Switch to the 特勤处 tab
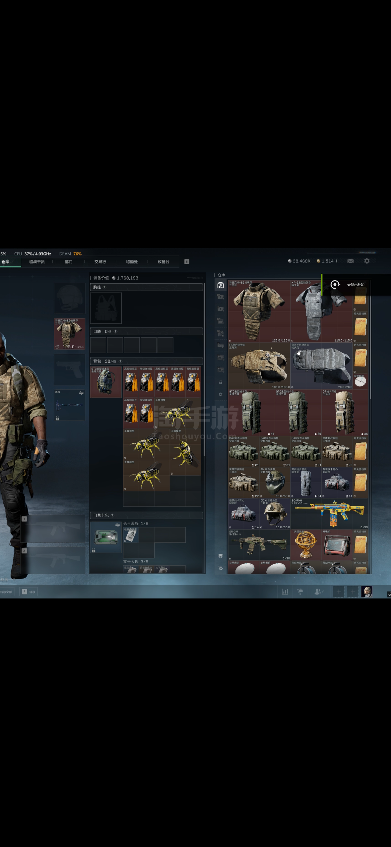 tap(132, 261)
